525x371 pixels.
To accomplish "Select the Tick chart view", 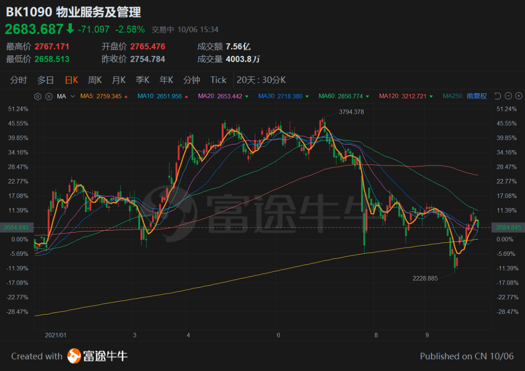I will click(x=218, y=80).
